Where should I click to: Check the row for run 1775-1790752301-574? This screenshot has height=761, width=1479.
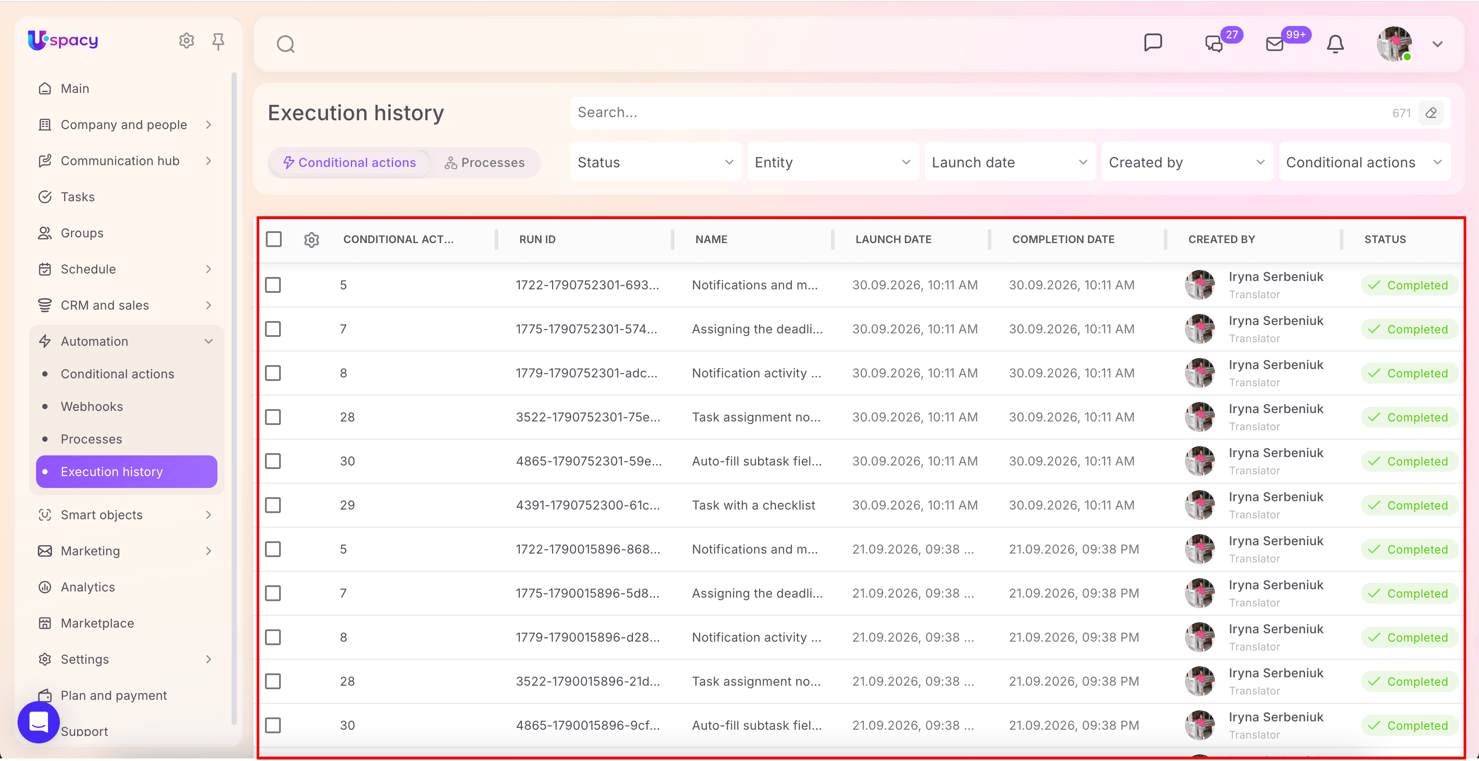[273, 330]
